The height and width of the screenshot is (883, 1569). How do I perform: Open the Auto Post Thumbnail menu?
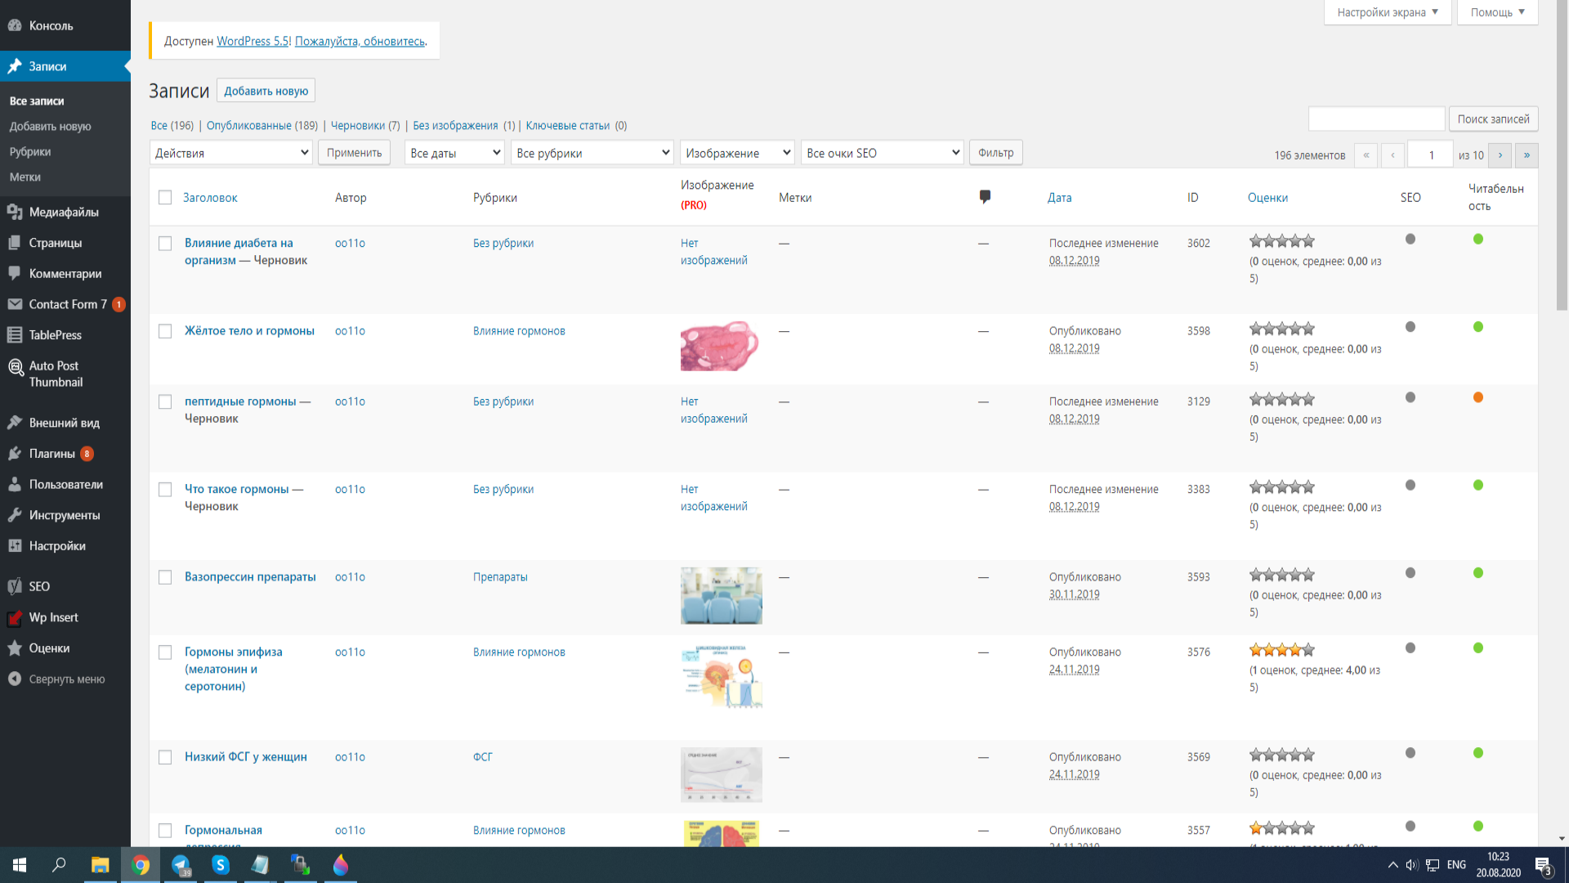pos(56,374)
